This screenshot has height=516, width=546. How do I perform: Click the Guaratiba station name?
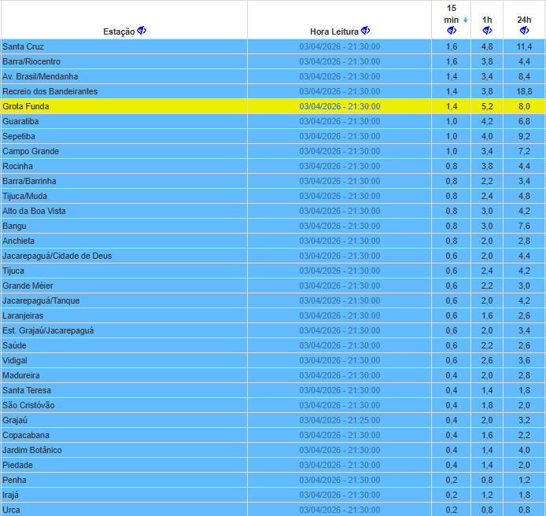coord(20,121)
